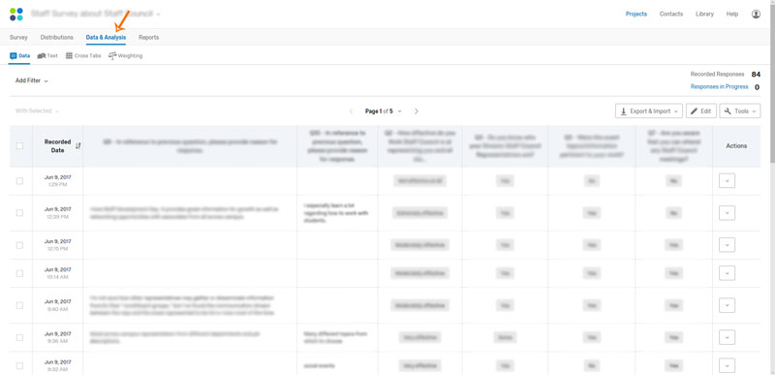Click the Qualtrics logo icon
Image resolution: width=775 pixels, height=375 pixels.
point(16,14)
